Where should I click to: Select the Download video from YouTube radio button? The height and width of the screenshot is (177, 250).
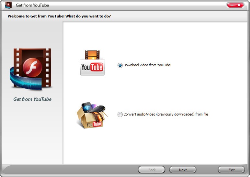click(x=120, y=65)
